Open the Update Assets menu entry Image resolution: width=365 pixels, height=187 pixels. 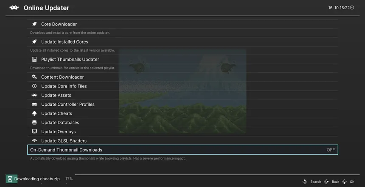click(x=56, y=95)
